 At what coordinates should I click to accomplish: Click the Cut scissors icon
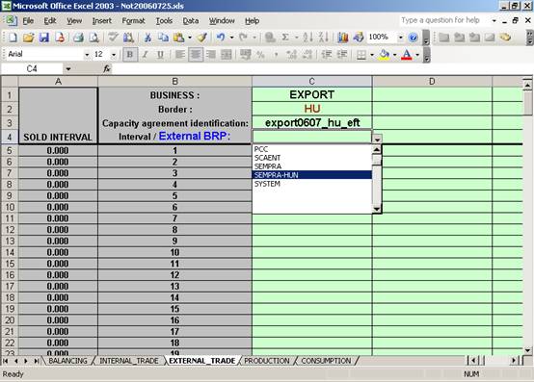147,38
